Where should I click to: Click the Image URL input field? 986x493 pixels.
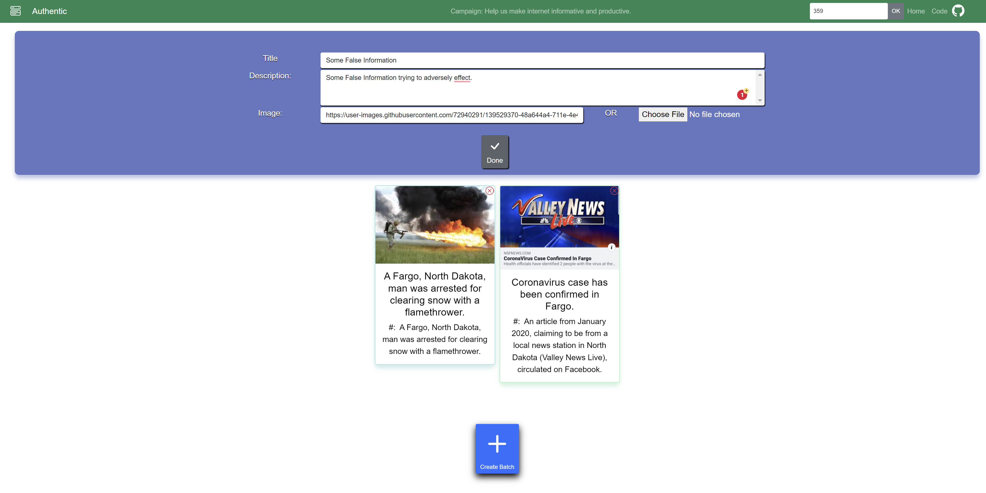click(451, 115)
